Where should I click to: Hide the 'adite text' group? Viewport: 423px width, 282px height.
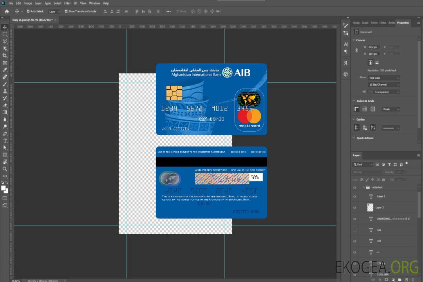pyautogui.click(x=355, y=187)
